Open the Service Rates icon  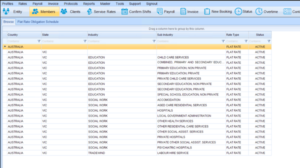tap(89, 11)
